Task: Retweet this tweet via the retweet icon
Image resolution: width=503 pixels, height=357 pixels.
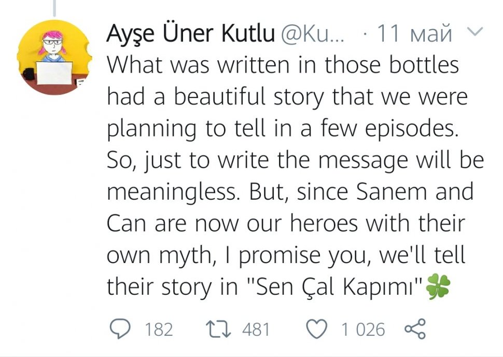Action: (219, 329)
